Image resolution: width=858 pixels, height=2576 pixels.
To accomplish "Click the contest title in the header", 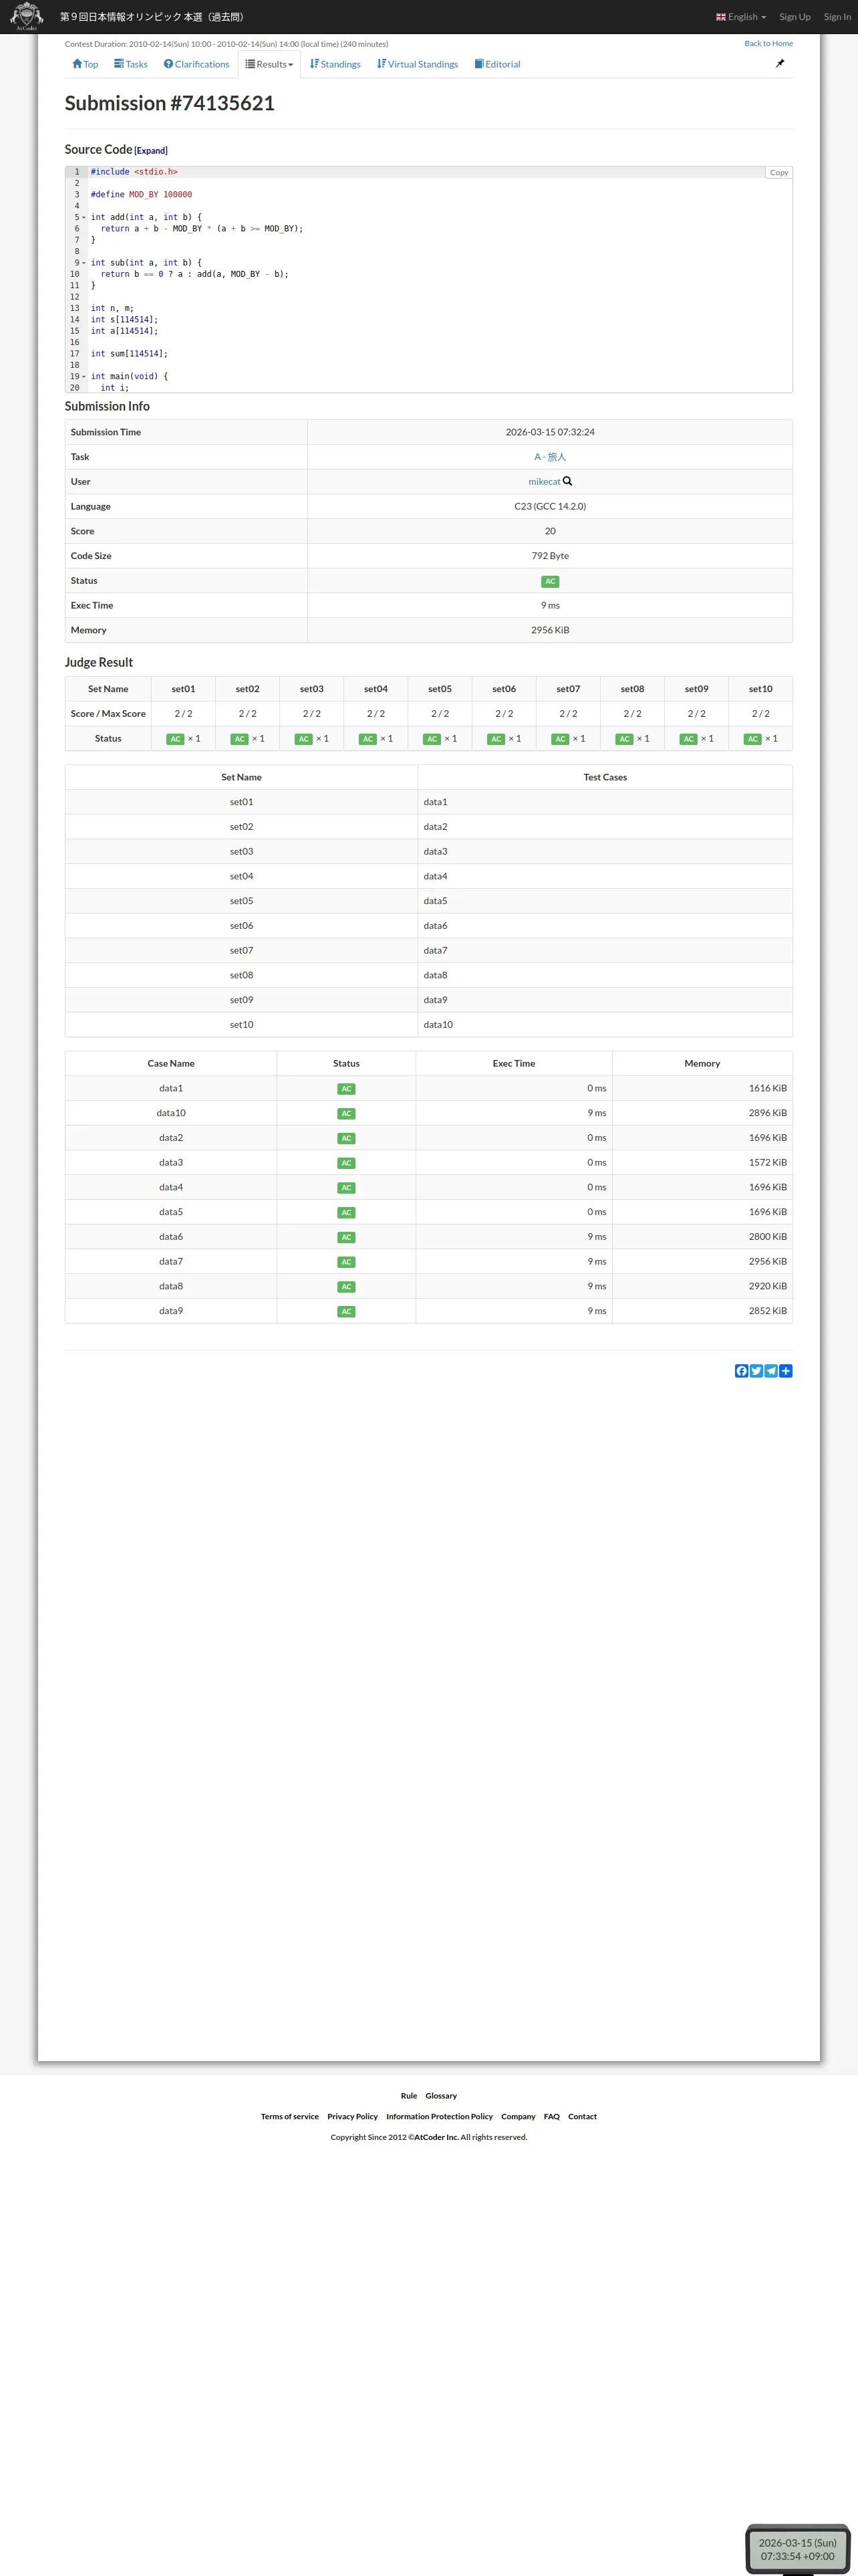I will [152, 17].
